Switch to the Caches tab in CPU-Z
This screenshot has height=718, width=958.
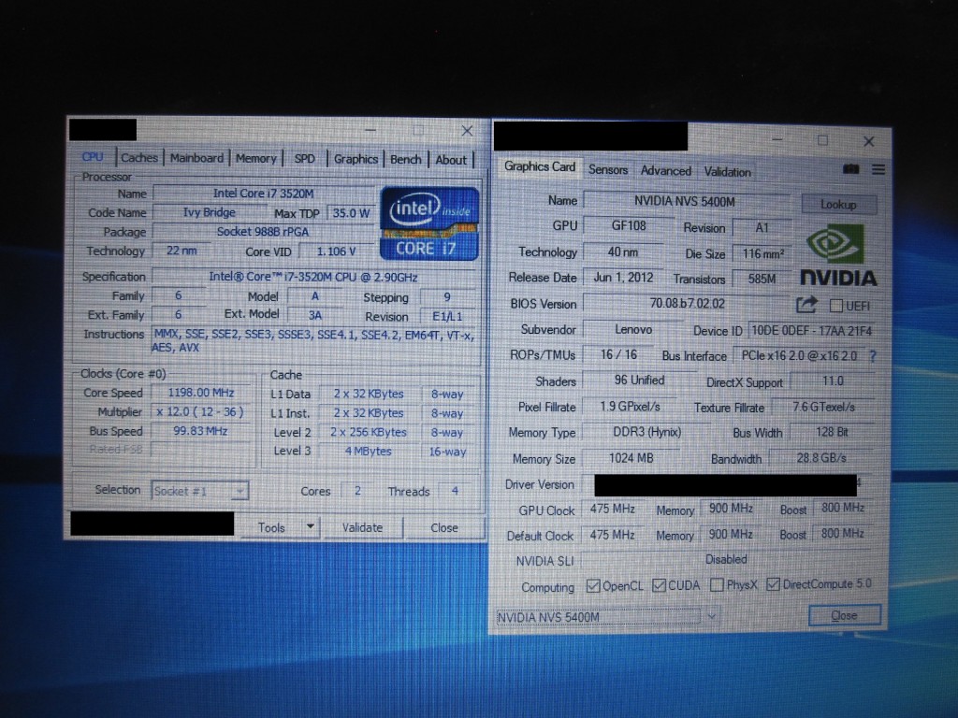138,157
